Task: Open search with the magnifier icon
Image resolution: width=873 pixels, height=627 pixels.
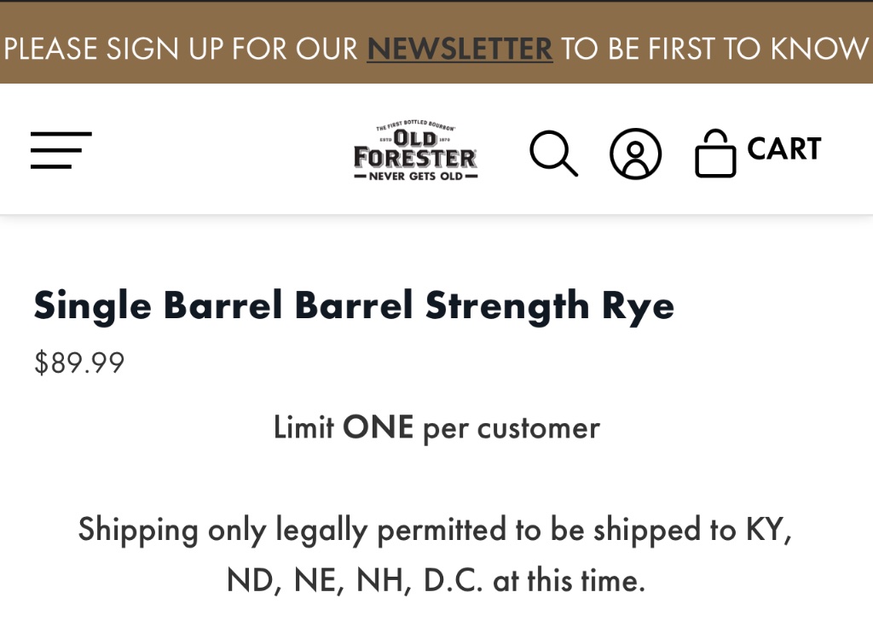Action: 553,154
